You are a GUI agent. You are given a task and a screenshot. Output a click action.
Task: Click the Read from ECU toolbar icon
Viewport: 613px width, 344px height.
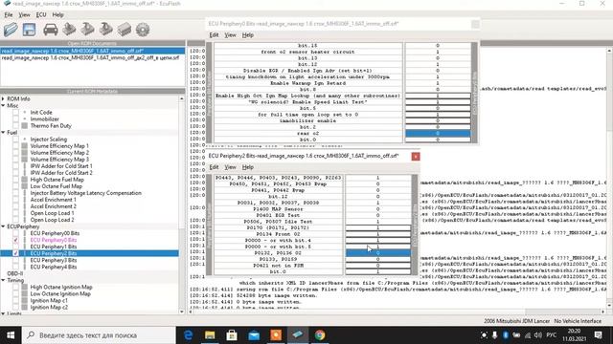[x=69, y=30]
